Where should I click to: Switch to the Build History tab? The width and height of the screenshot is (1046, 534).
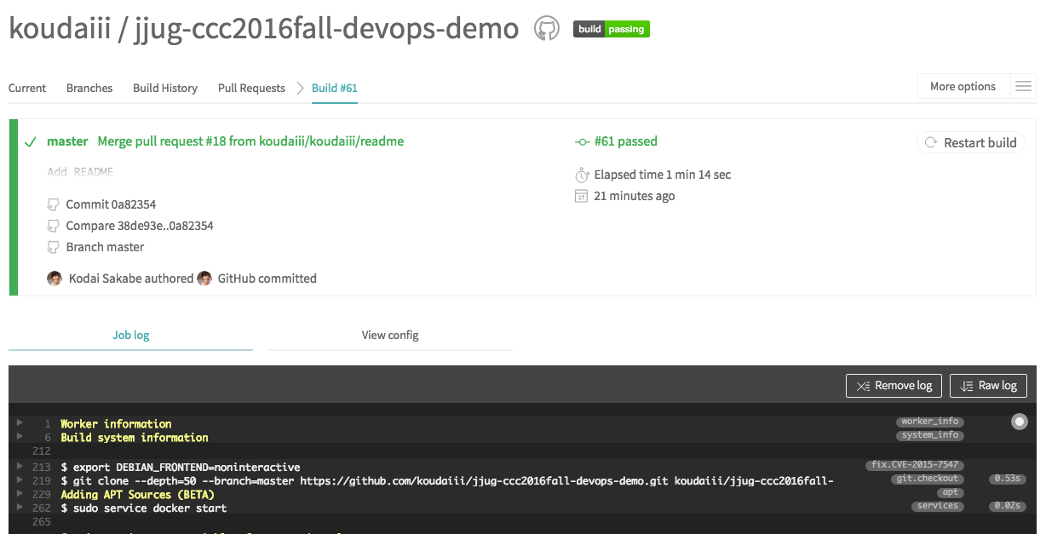point(165,88)
